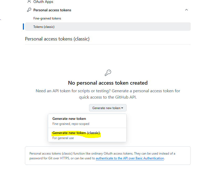The height and width of the screenshot is (179, 197).
Task: Go to Fine-grained tokens in sidebar
Action: (47, 18)
